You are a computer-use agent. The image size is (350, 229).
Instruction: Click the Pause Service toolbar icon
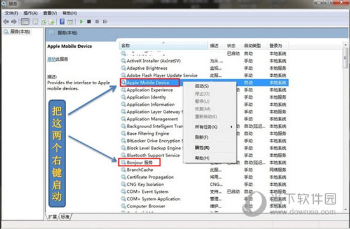[x=97, y=22]
